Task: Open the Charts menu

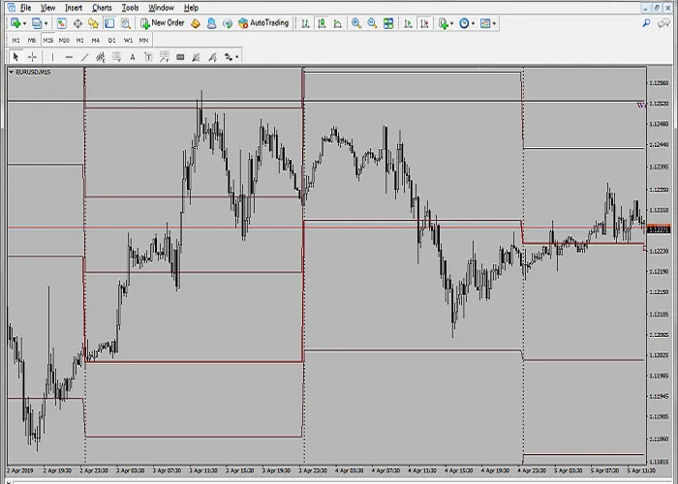Action: [102, 8]
